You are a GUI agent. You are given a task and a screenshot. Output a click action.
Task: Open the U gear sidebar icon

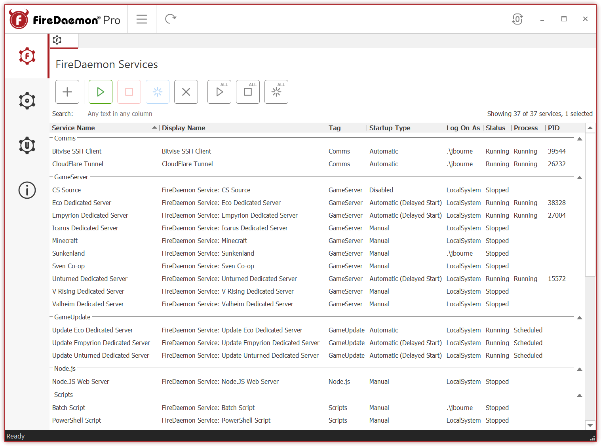tap(27, 145)
